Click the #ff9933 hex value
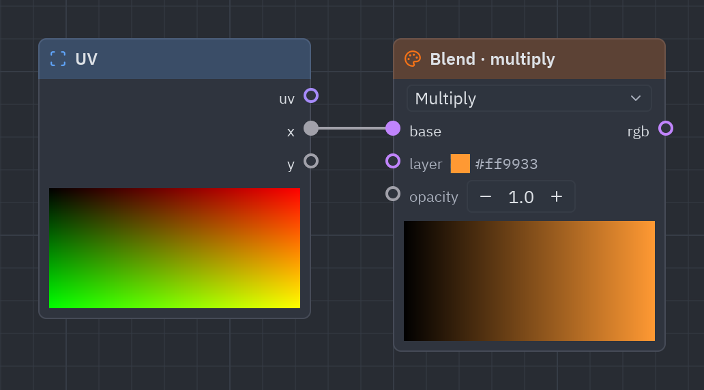The width and height of the screenshot is (704, 390). (x=506, y=164)
